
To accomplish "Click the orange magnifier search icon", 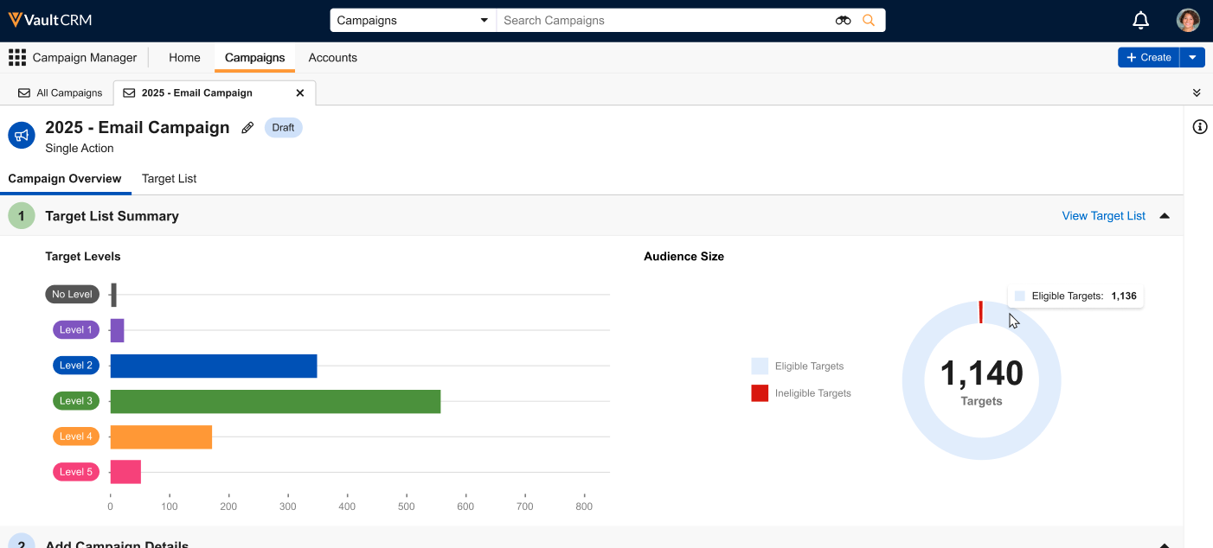I will (869, 21).
